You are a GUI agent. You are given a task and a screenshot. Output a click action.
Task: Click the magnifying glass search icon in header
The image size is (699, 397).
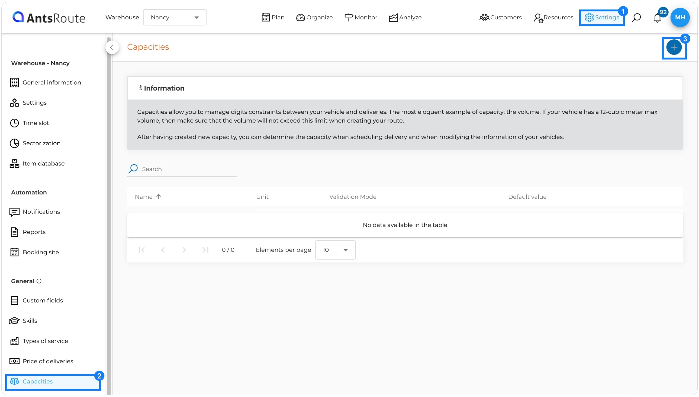[636, 18]
